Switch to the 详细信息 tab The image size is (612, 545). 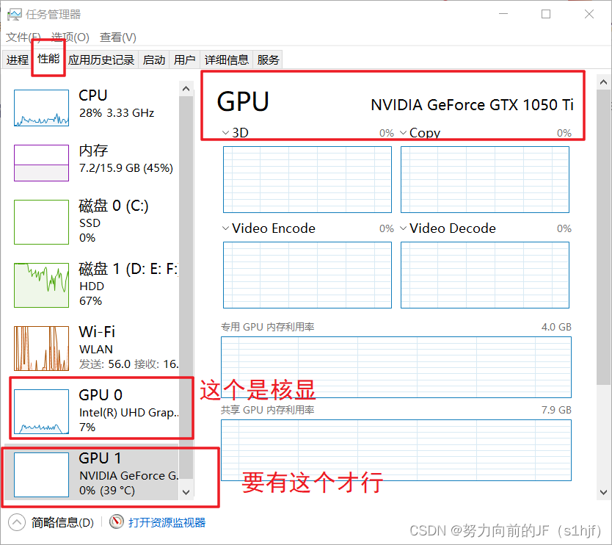point(226,59)
